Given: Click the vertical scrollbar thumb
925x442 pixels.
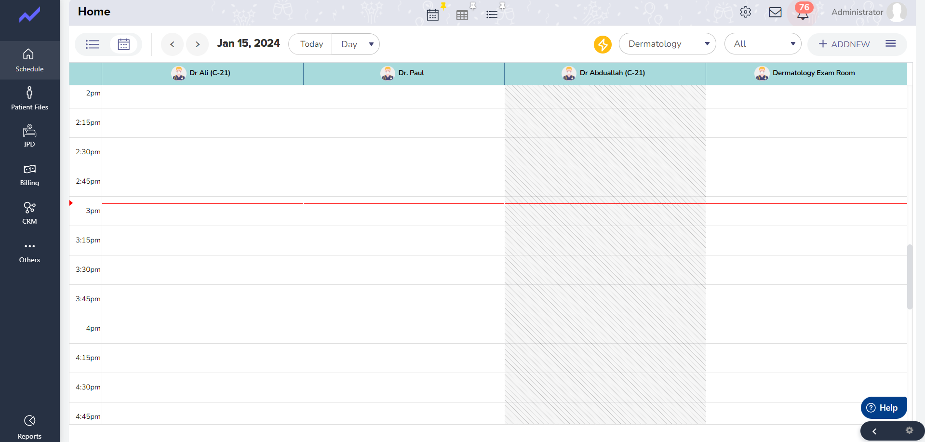Looking at the screenshot, I should 910,277.
